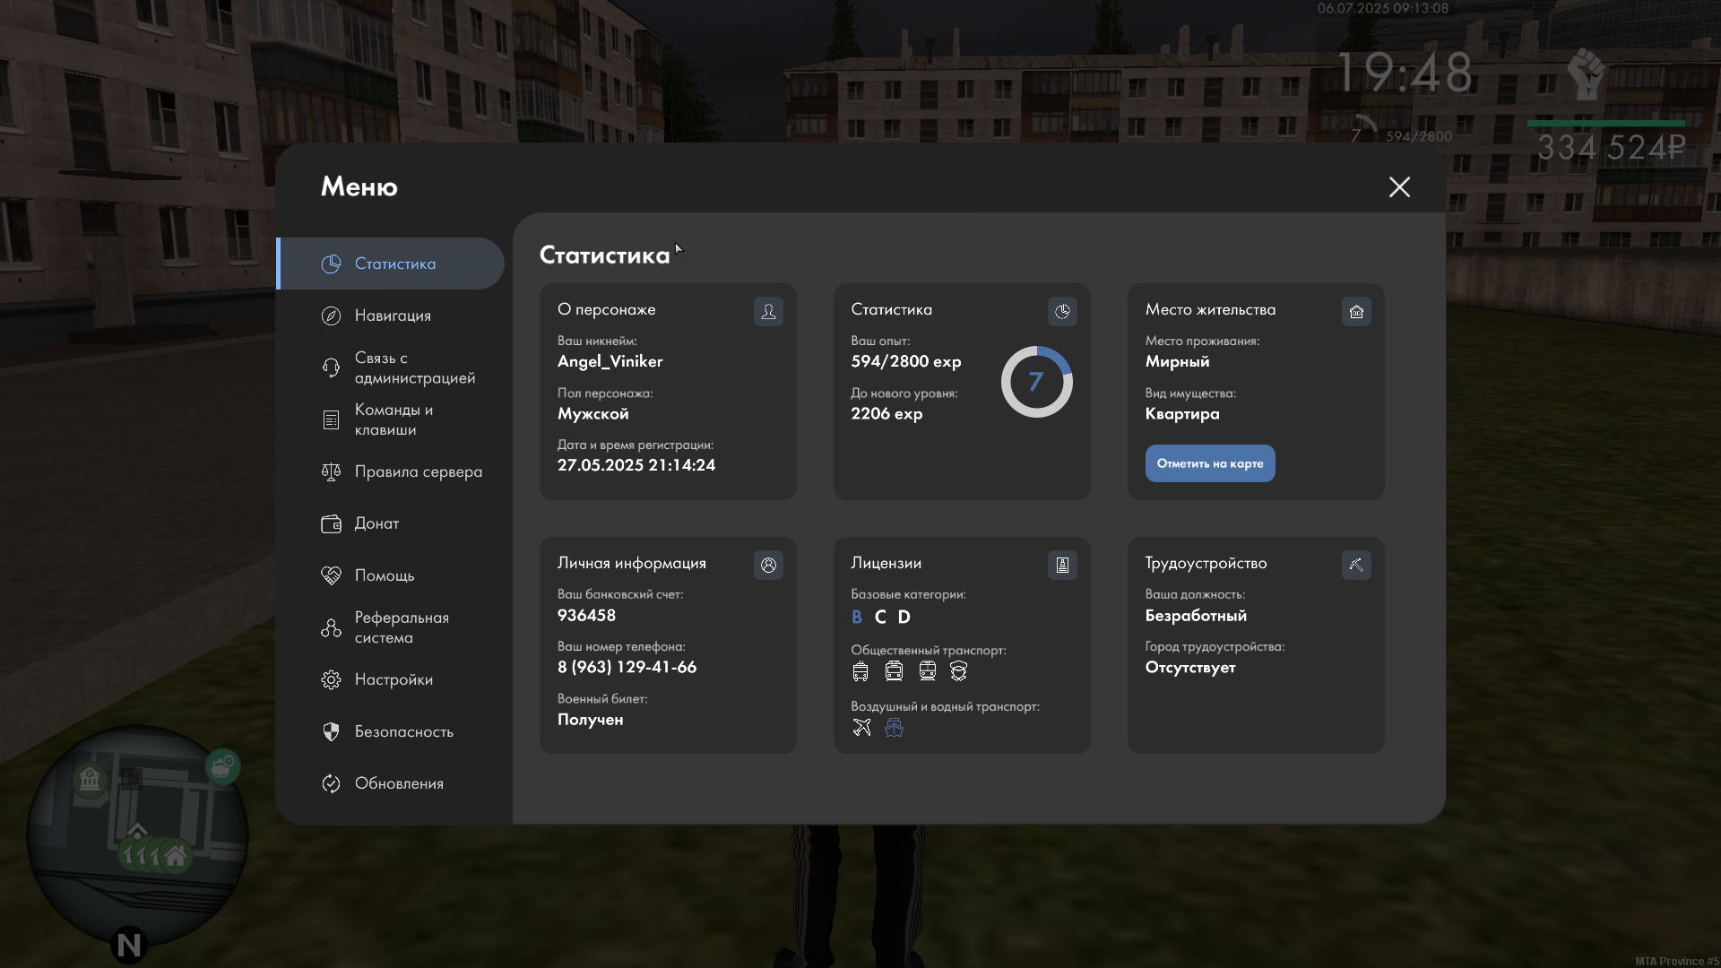1721x968 pixels.
Task: Click license category D
Action: click(x=904, y=617)
